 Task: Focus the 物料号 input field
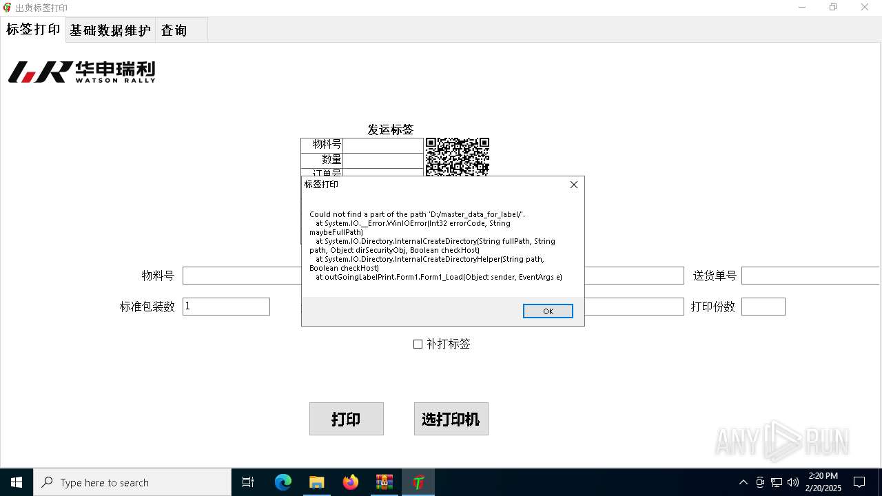pyautogui.click(x=242, y=276)
